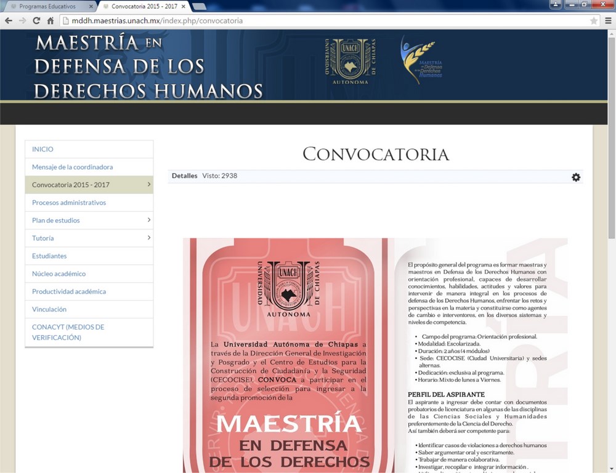Close the Programas Educativos tab
This screenshot has width=616, height=473.
coord(91,7)
